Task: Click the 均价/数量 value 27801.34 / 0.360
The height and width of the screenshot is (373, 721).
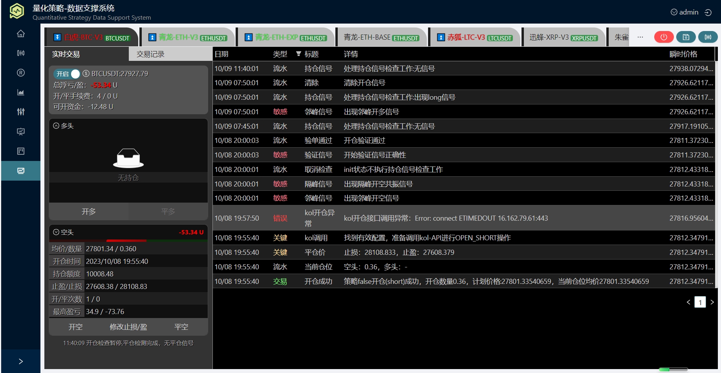Action: (111, 249)
